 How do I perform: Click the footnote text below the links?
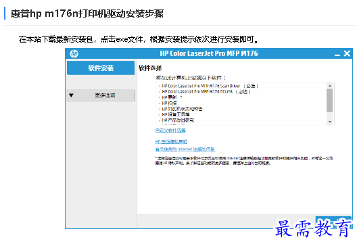click(244, 161)
